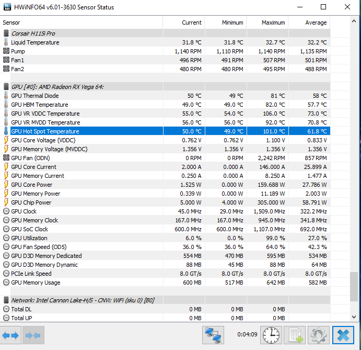Click lightning icon of GPU Memory Voltage

[6, 149]
